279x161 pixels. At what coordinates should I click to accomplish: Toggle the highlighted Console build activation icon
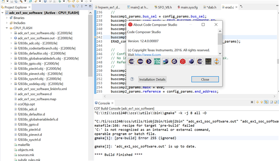tap(266, 102)
